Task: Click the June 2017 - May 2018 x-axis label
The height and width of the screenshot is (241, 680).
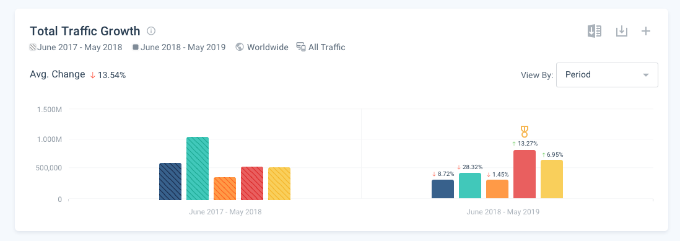Action: [x=225, y=213]
